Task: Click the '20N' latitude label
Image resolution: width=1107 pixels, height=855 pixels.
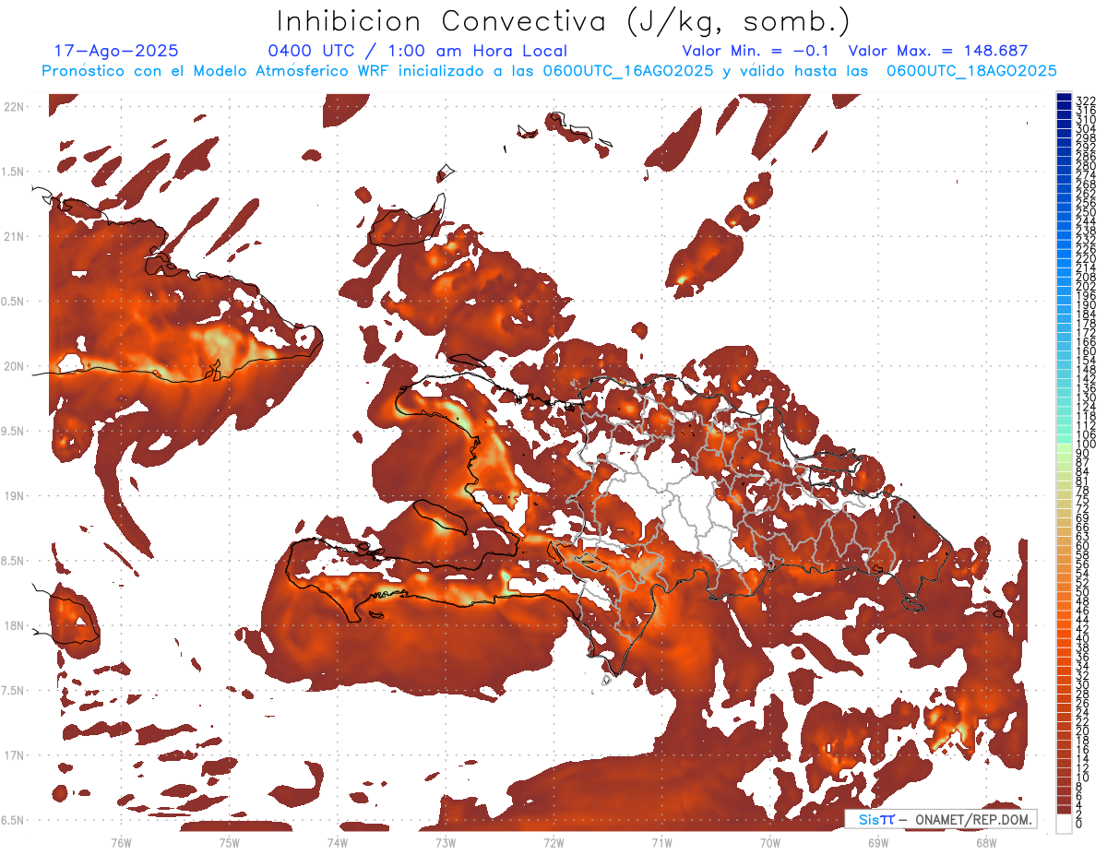Action: click(15, 366)
